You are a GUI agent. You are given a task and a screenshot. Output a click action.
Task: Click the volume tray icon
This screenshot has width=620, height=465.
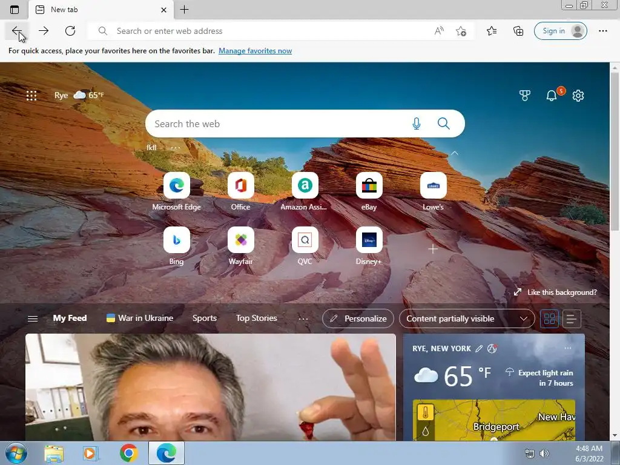pyautogui.click(x=544, y=453)
